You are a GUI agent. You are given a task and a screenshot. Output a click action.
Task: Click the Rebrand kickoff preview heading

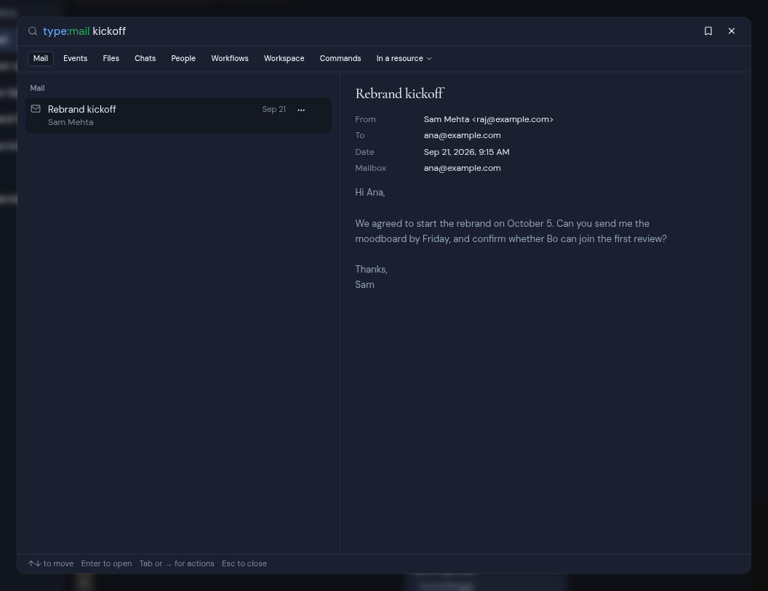(x=400, y=94)
